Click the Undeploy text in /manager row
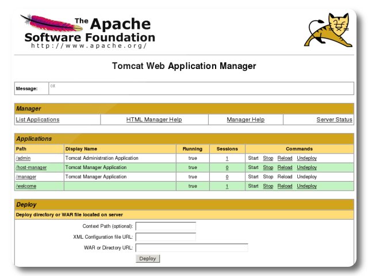 click(306, 177)
